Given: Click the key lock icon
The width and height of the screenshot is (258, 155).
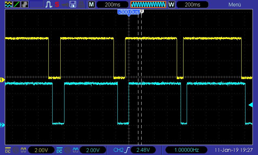Looking at the screenshot, I should tap(65, 5).
